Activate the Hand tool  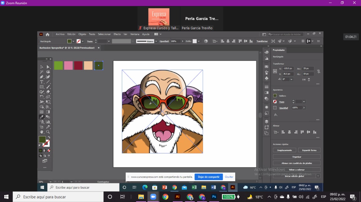tap(42, 132)
